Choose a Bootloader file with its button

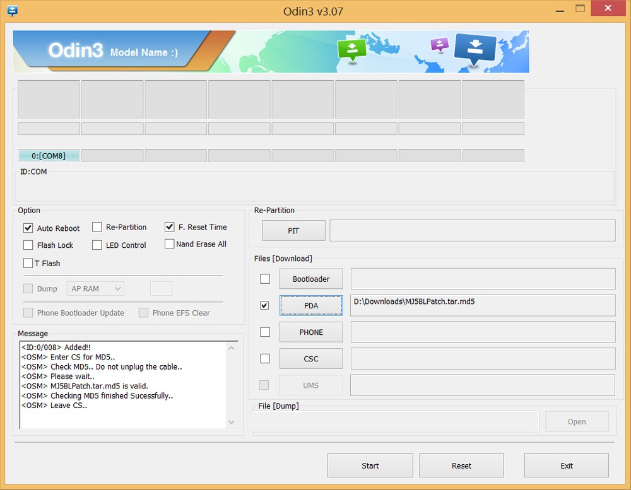point(311,279)
